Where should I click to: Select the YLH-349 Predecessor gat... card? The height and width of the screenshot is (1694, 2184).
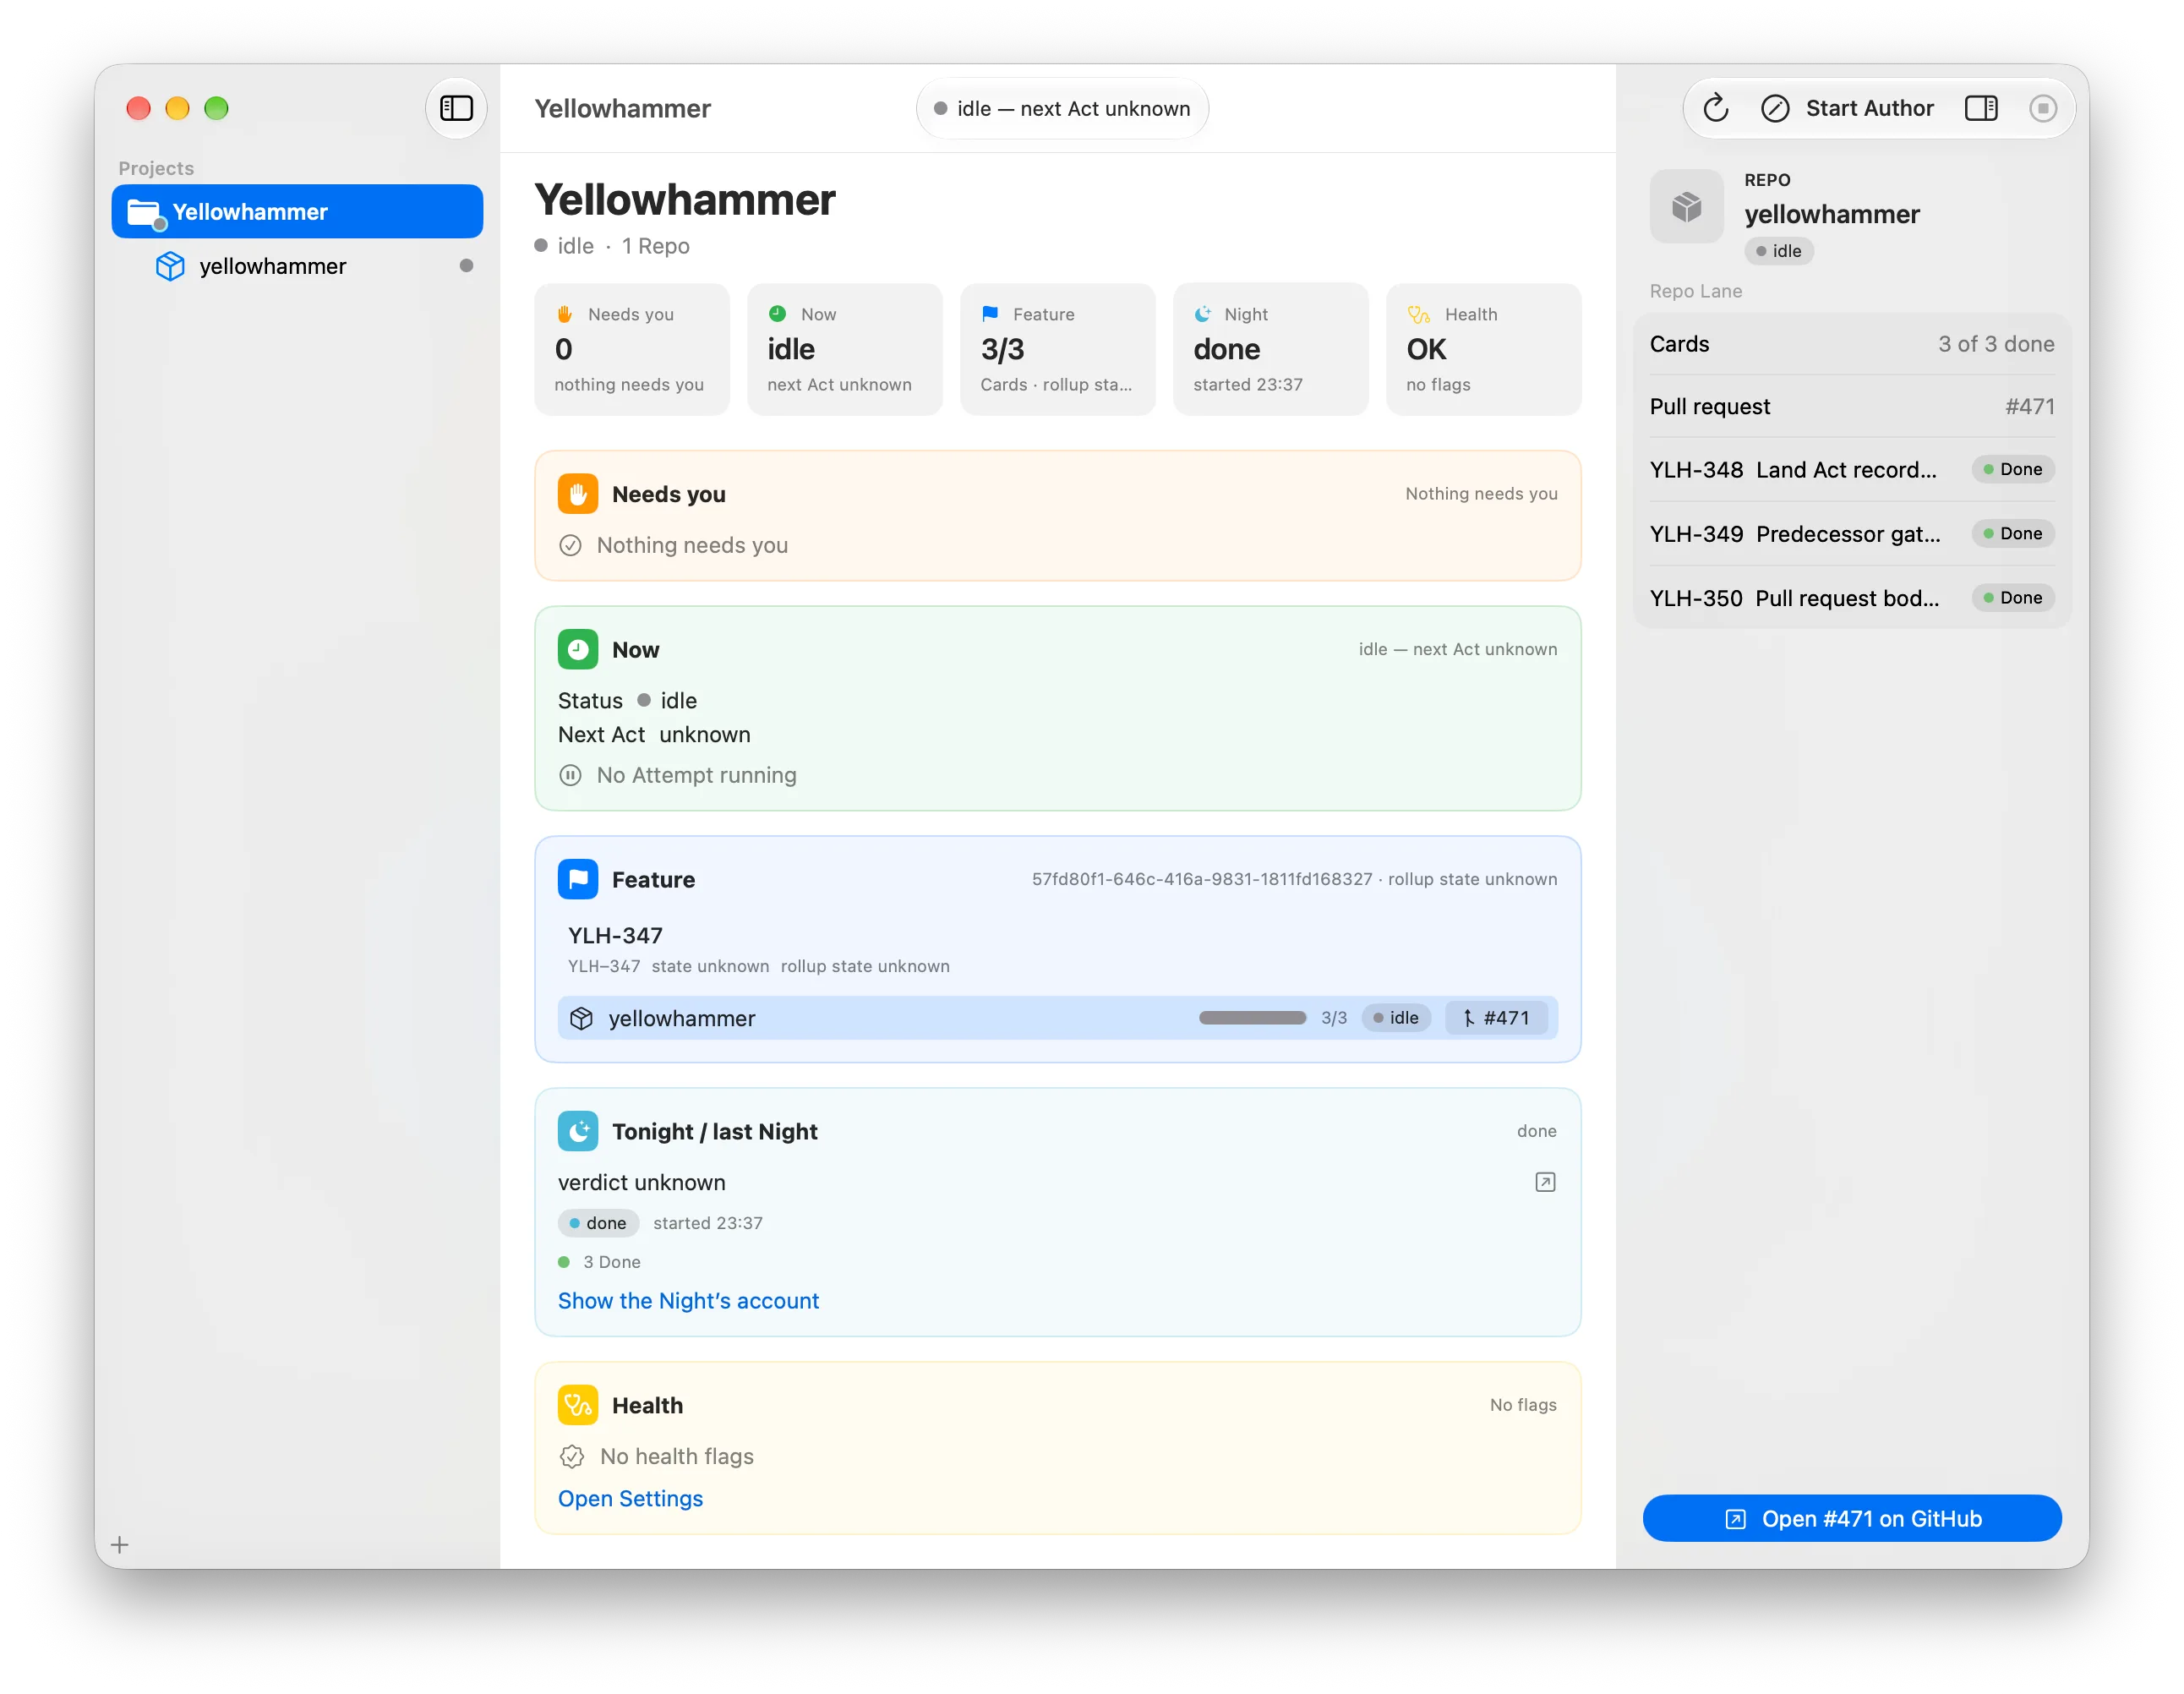(x=1852, y=533)
